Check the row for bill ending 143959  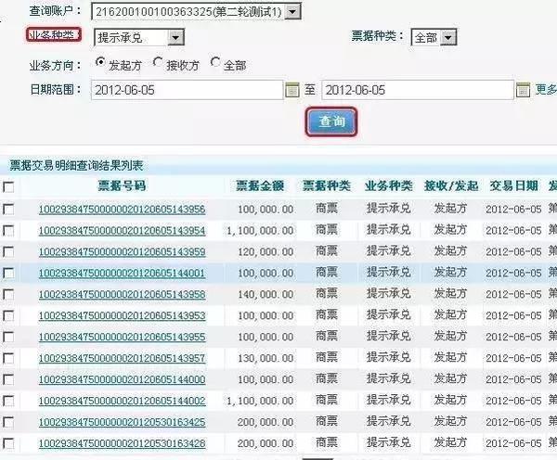click(8, 252)
